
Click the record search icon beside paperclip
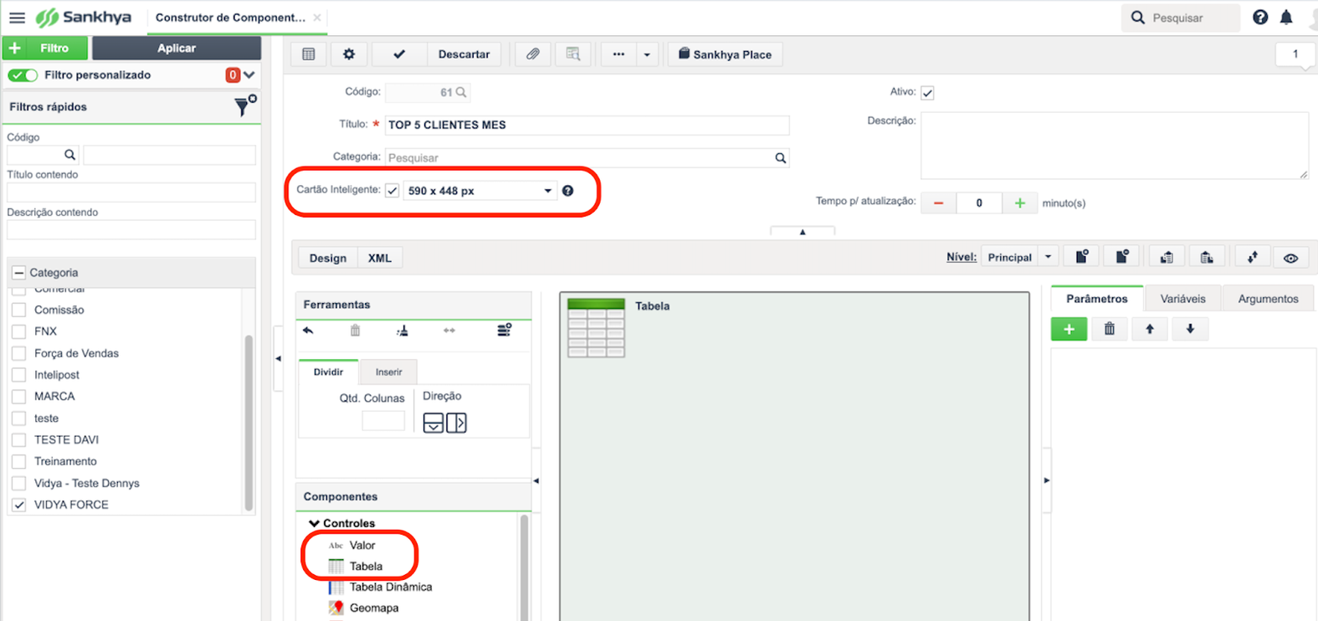[x=573, y=54]
